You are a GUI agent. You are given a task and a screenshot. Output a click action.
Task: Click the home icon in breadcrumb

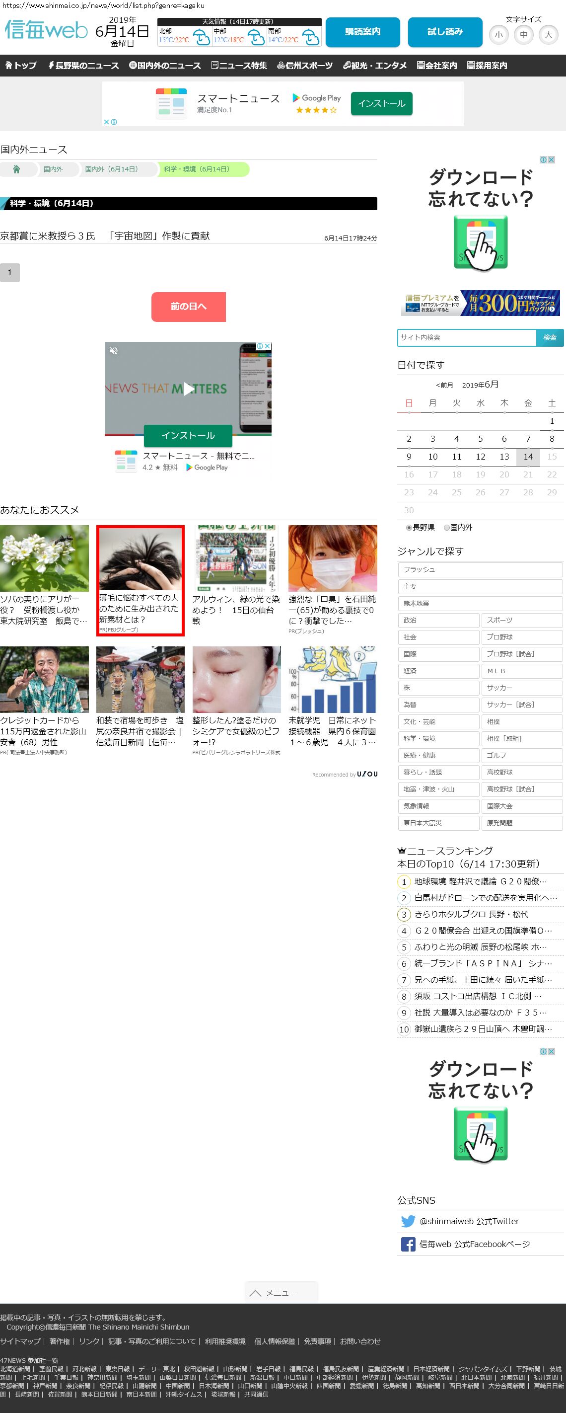click(x=16, y=169)
